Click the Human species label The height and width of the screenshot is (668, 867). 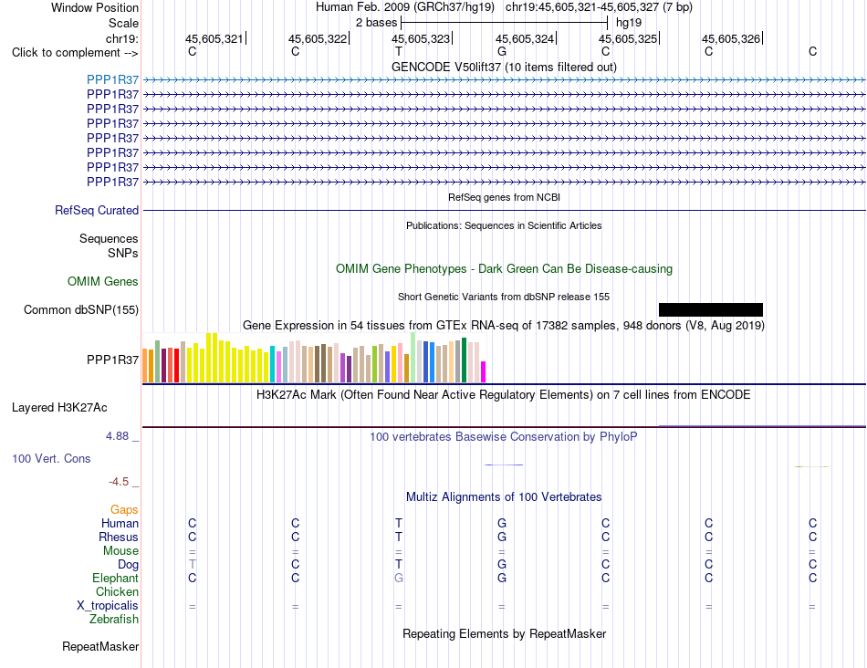[120, 523]
